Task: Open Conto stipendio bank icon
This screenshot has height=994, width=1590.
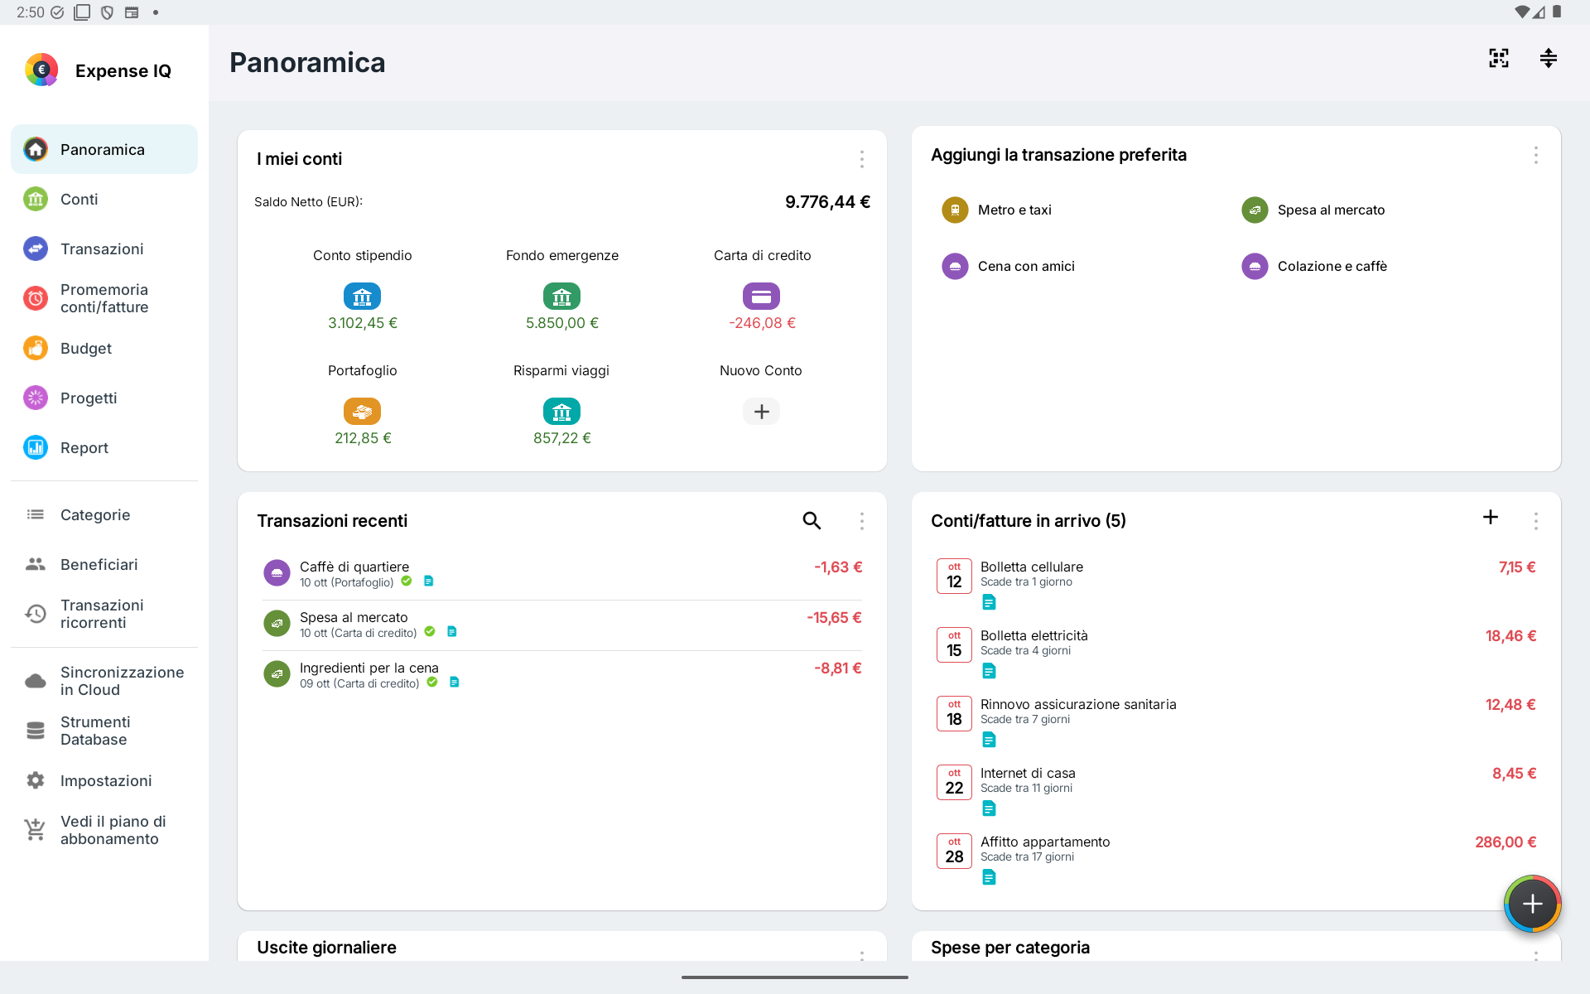Action: pyautogui.click(x=362, y=296)
